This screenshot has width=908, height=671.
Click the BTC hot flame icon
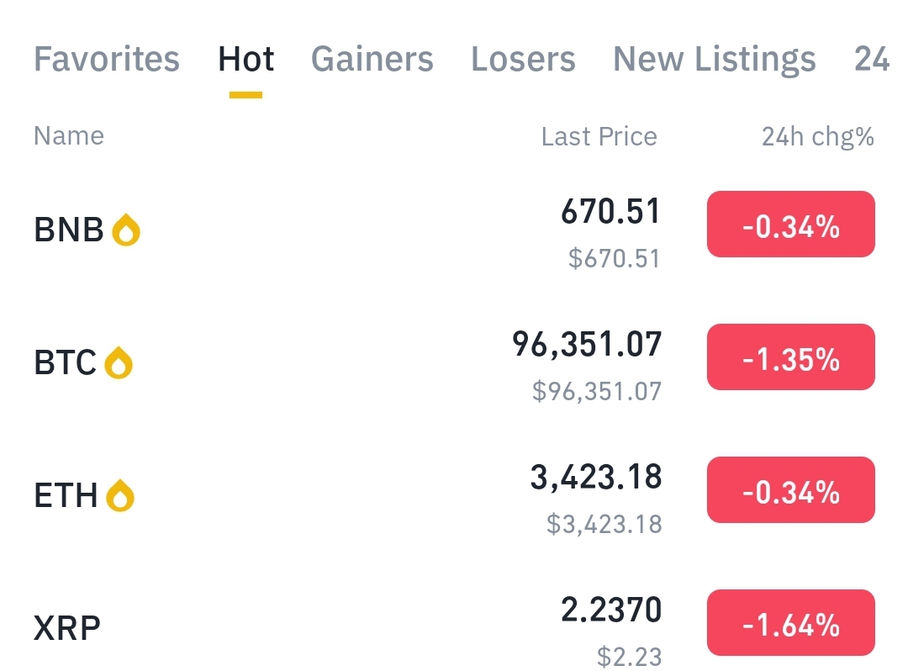(x=119, y=362)
